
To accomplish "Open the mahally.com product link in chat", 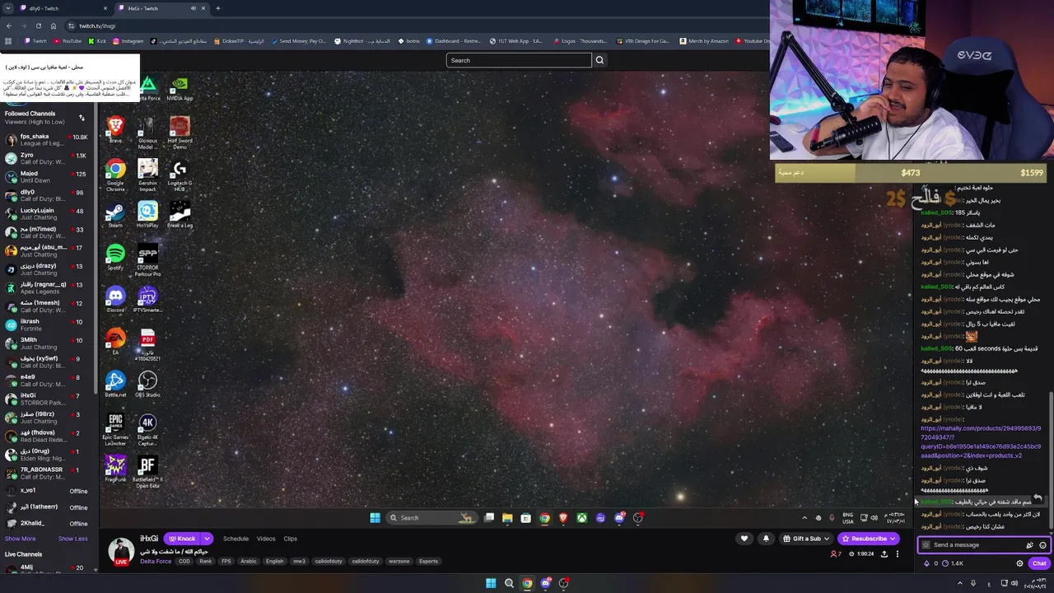I will click(981, 441).
